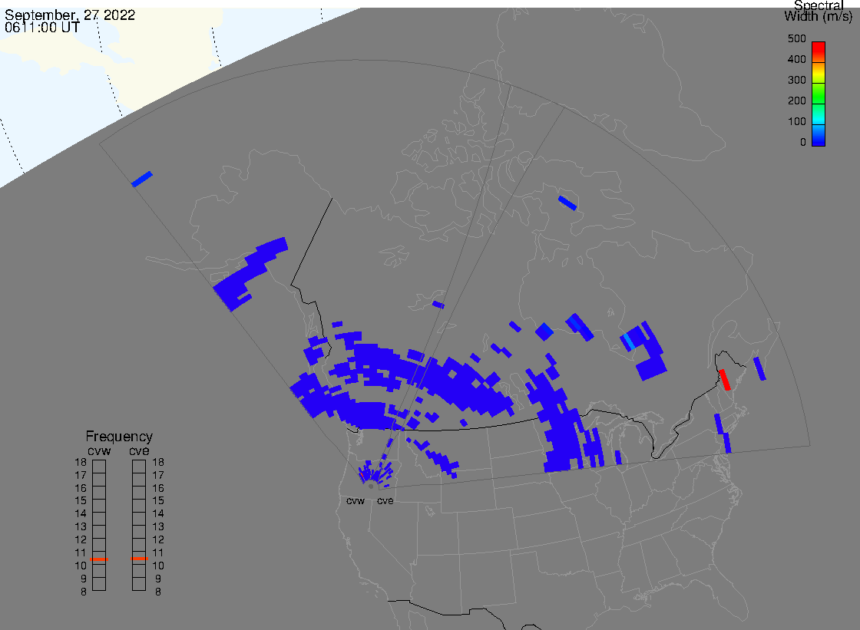The image size is (860, 630).
Task: Click the "cve" radar label on the map
Action: coord(385,500)
